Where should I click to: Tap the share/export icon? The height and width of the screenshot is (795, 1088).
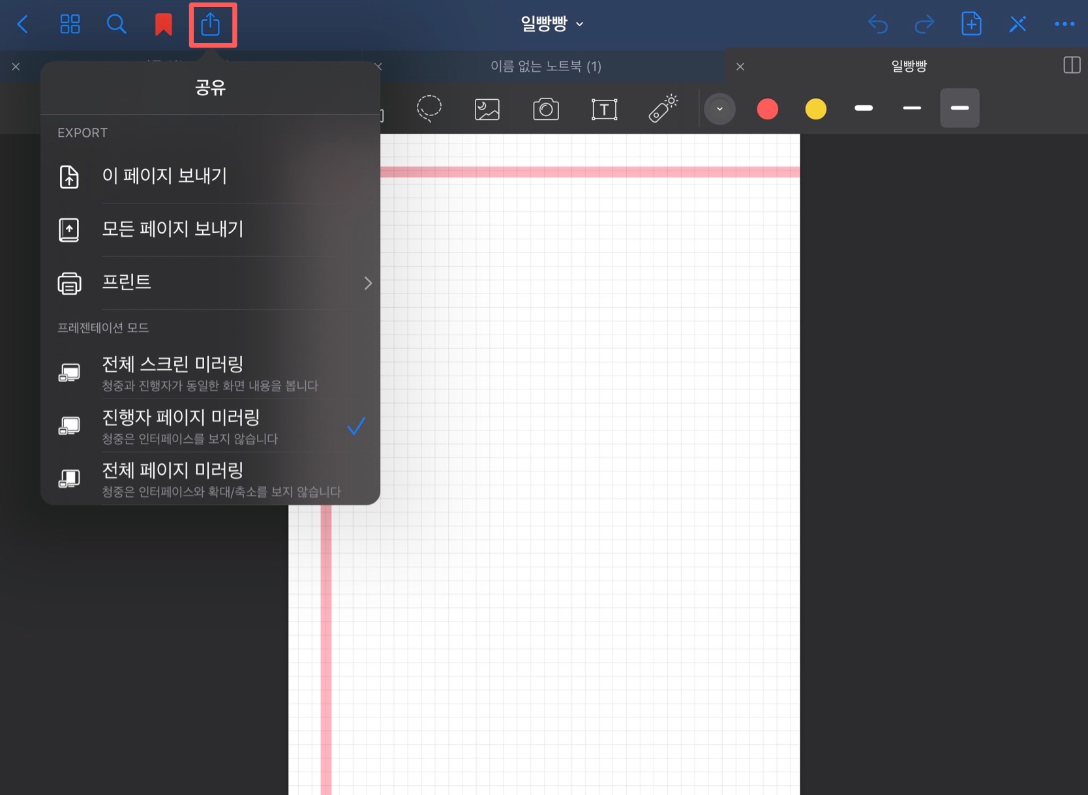pyautogui.click(x=211, y=25)
